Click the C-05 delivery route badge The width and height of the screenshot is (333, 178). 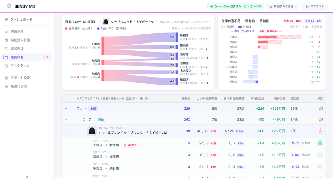(x=295, y=167)
